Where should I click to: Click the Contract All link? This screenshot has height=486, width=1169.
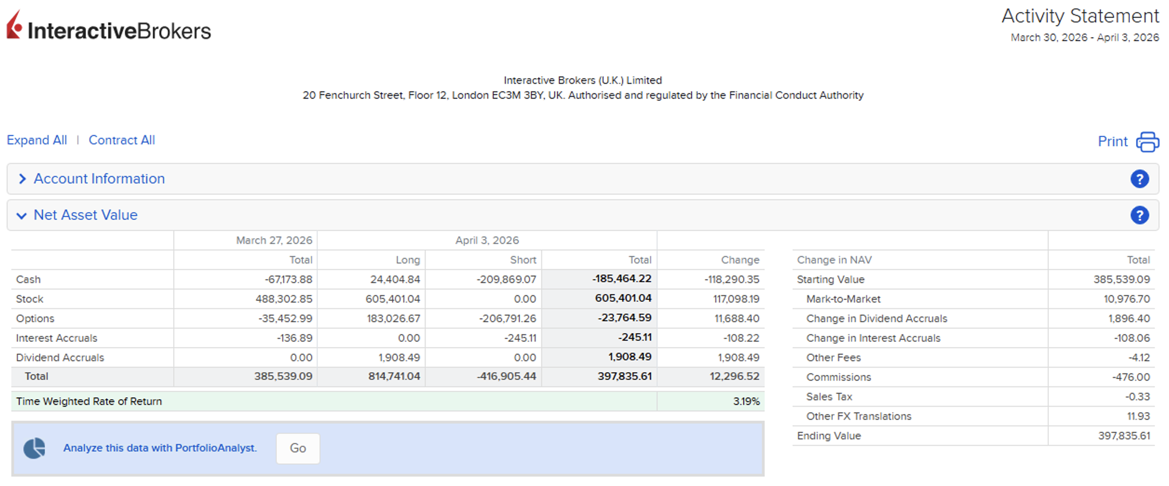(x=122, y=140)
